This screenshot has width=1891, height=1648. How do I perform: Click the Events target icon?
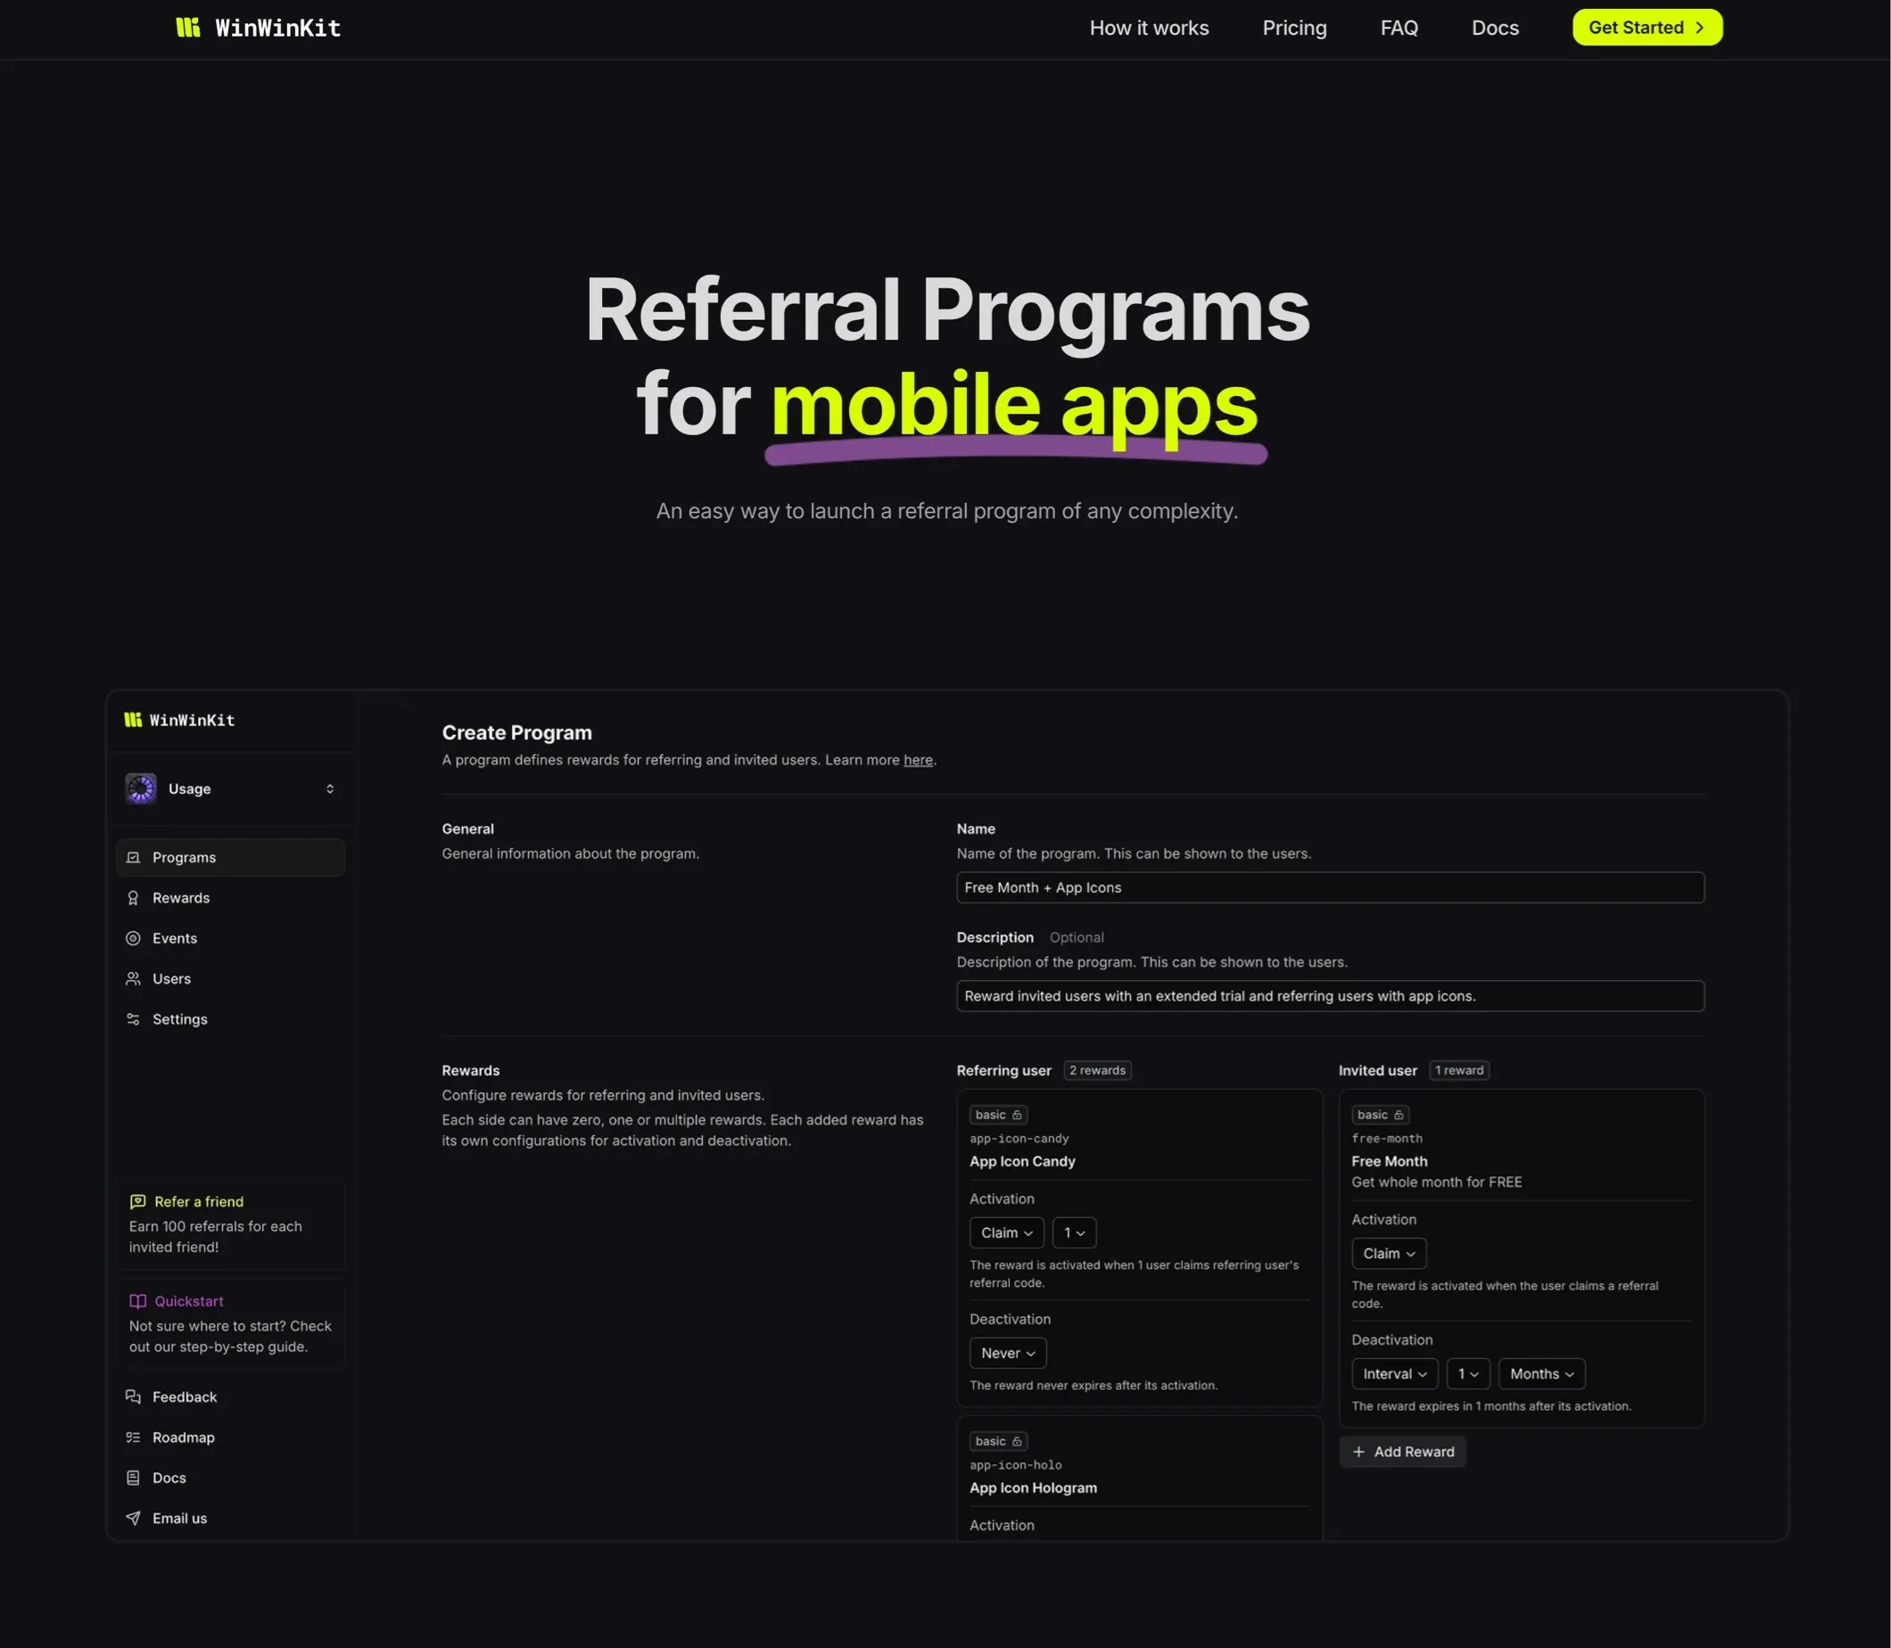tap(134, 938)
